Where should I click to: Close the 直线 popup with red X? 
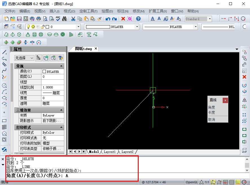click(x=225, y=100)
